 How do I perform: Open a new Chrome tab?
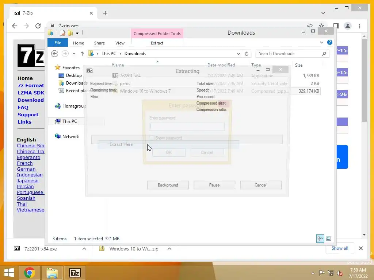[105, 13]
